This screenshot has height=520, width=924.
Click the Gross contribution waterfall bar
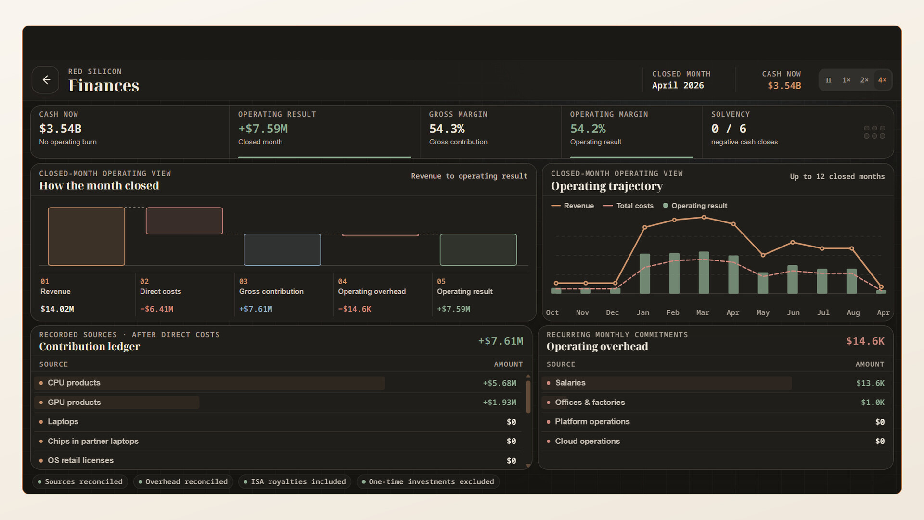click(x=282, y=249)
